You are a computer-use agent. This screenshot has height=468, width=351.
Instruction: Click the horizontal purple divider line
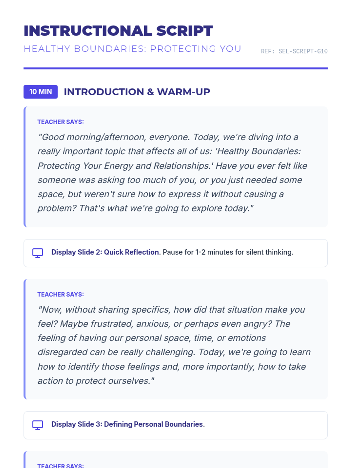coord(175,68)
